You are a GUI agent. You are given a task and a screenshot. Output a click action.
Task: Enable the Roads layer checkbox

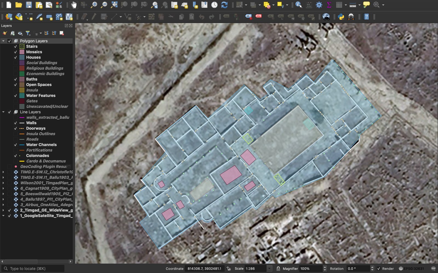[15, 139]
